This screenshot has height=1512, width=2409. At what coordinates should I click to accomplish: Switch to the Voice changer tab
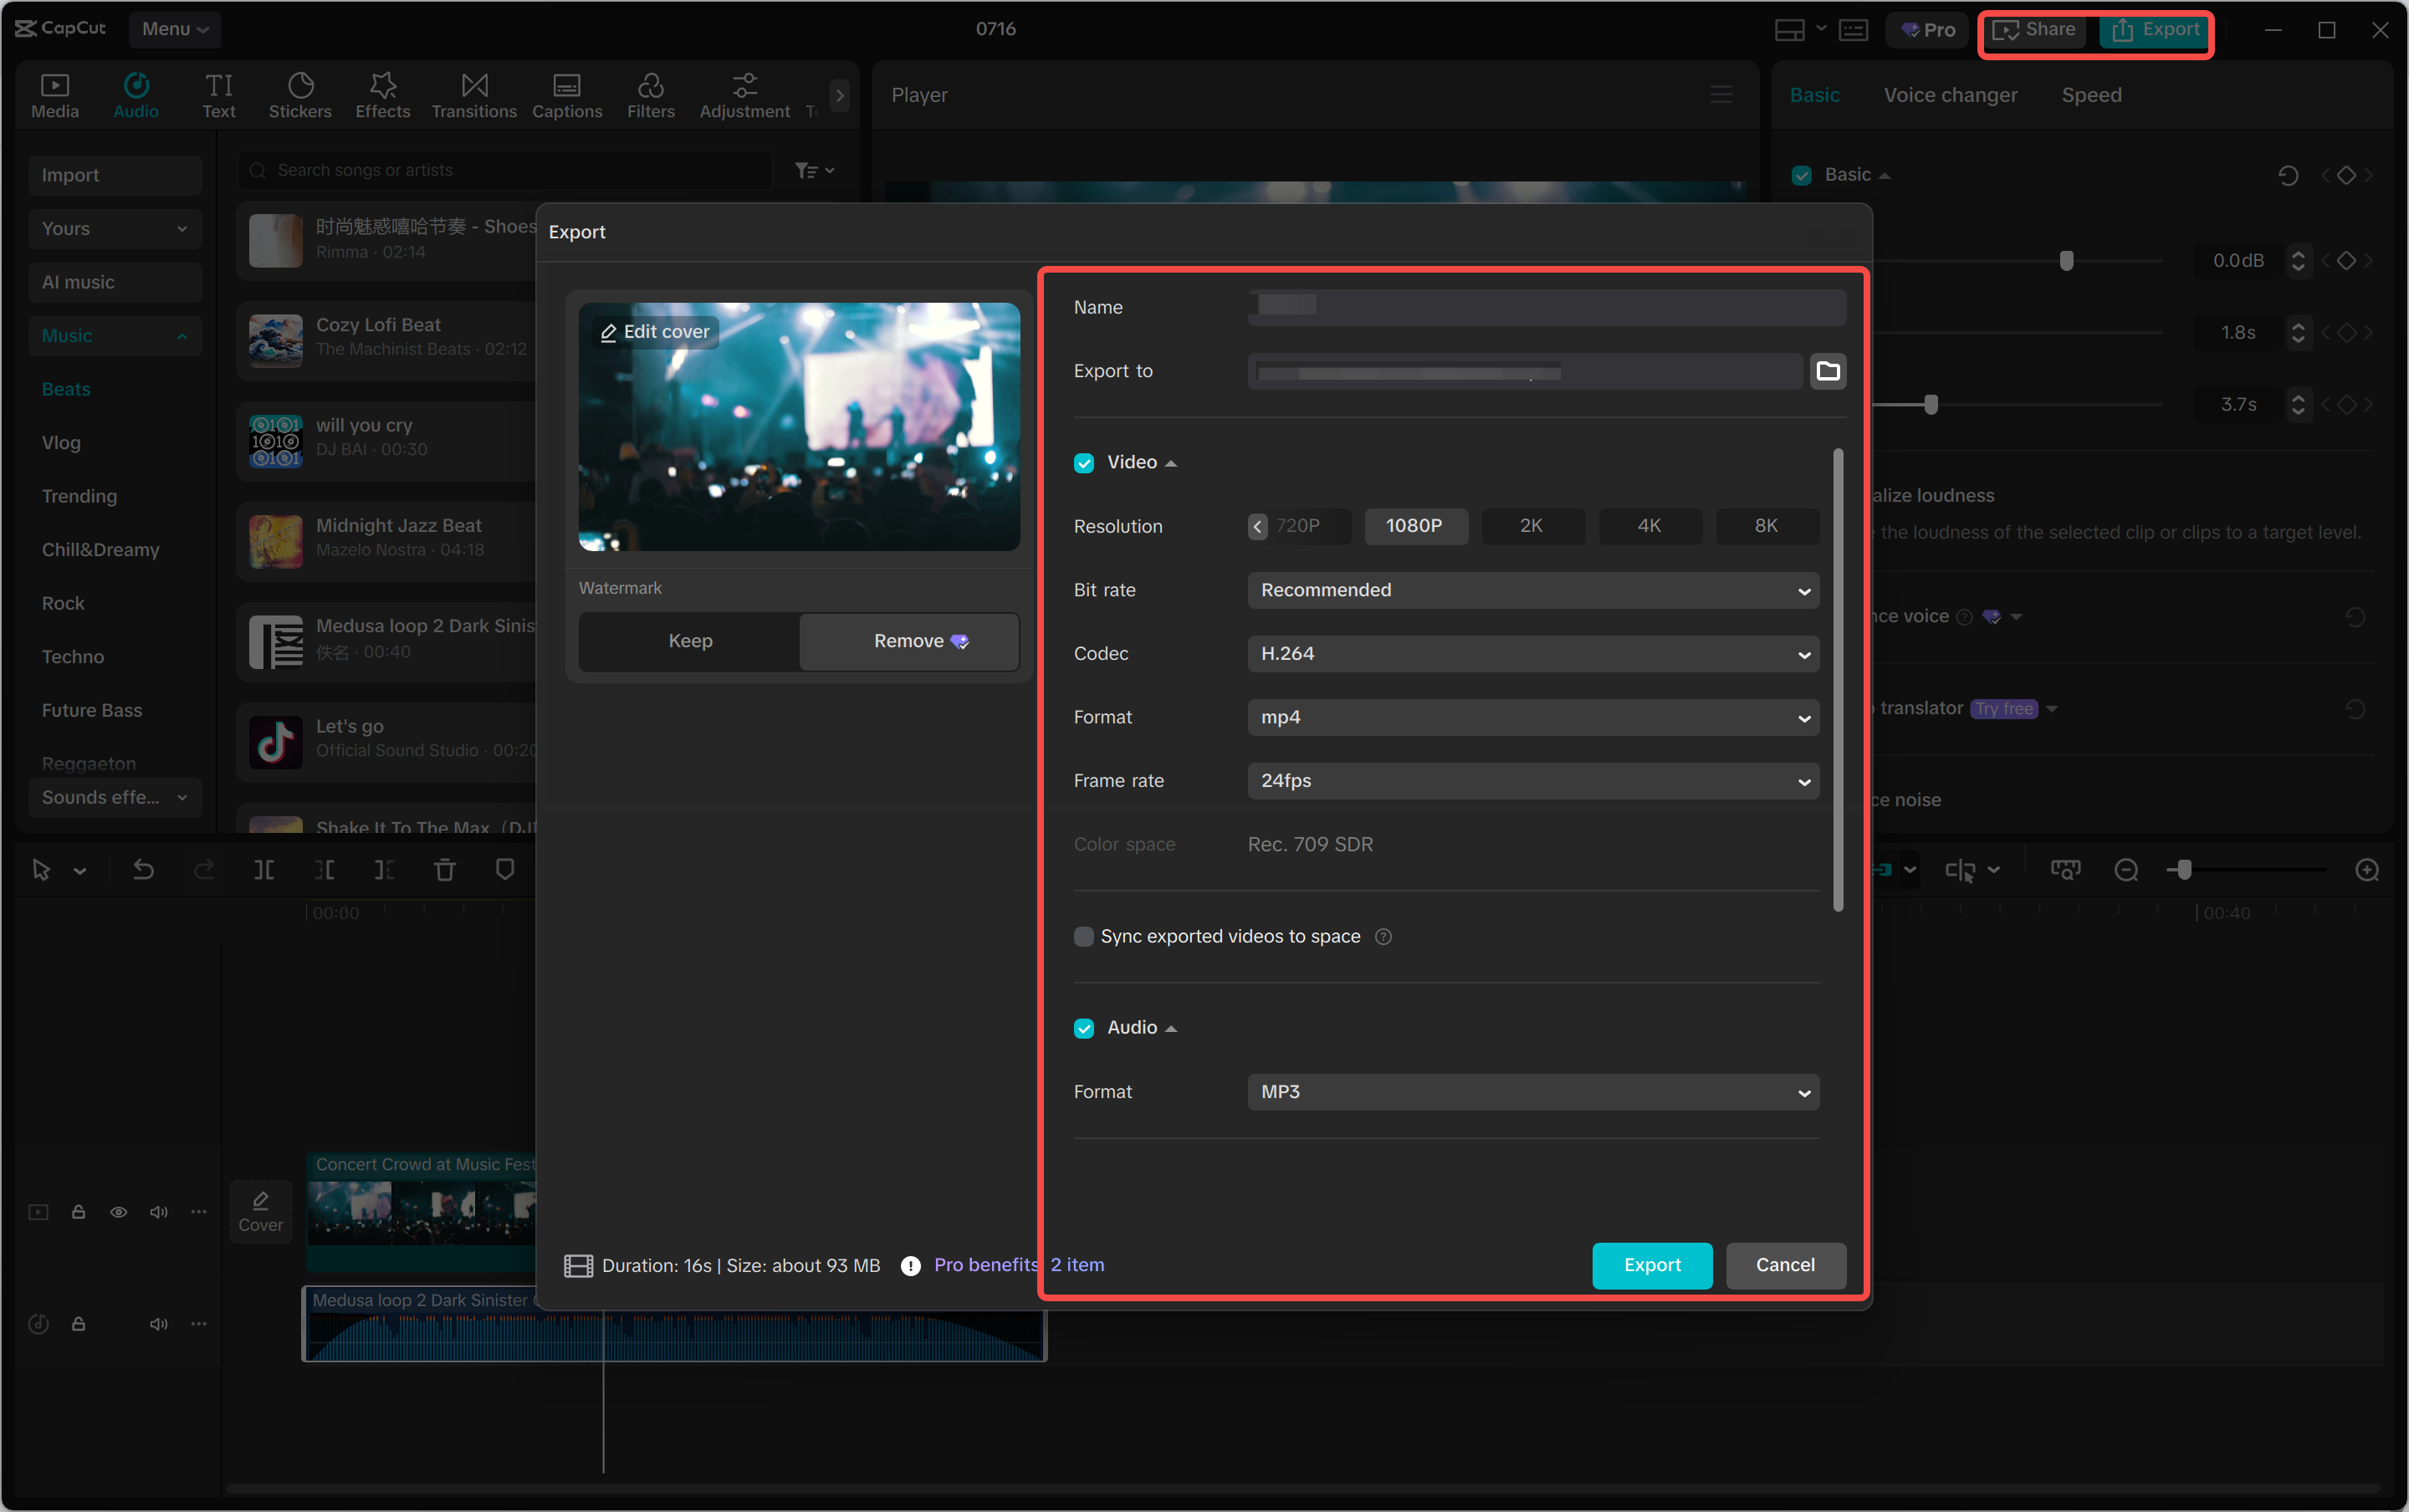1948,94
